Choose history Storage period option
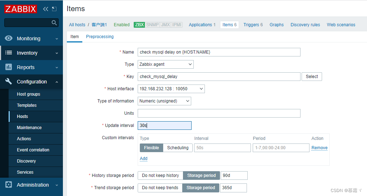Screen dimensions: 367x196 201,176
